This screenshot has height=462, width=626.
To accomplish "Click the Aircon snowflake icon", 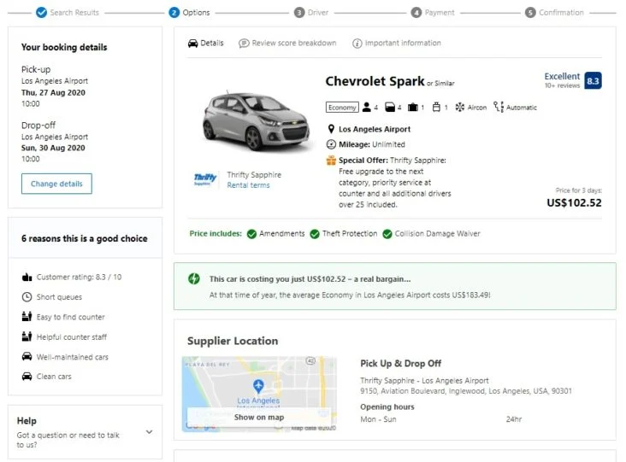I will (x=460, y=107).
